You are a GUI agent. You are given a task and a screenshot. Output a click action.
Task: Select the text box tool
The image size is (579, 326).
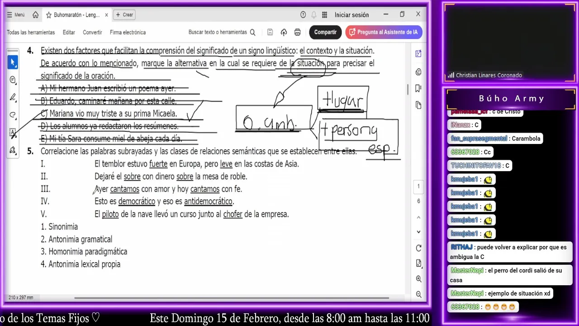click(x=13, y=133)
